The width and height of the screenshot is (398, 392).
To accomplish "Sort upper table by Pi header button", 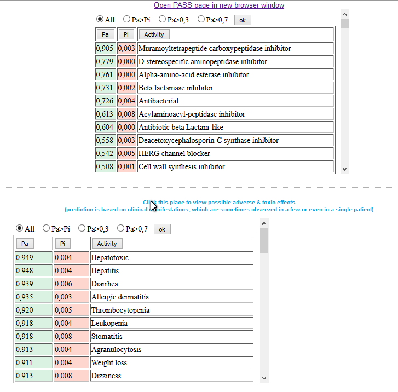I will pos(126,34).
